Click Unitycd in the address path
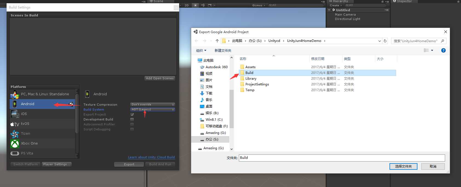 point(274,41)
